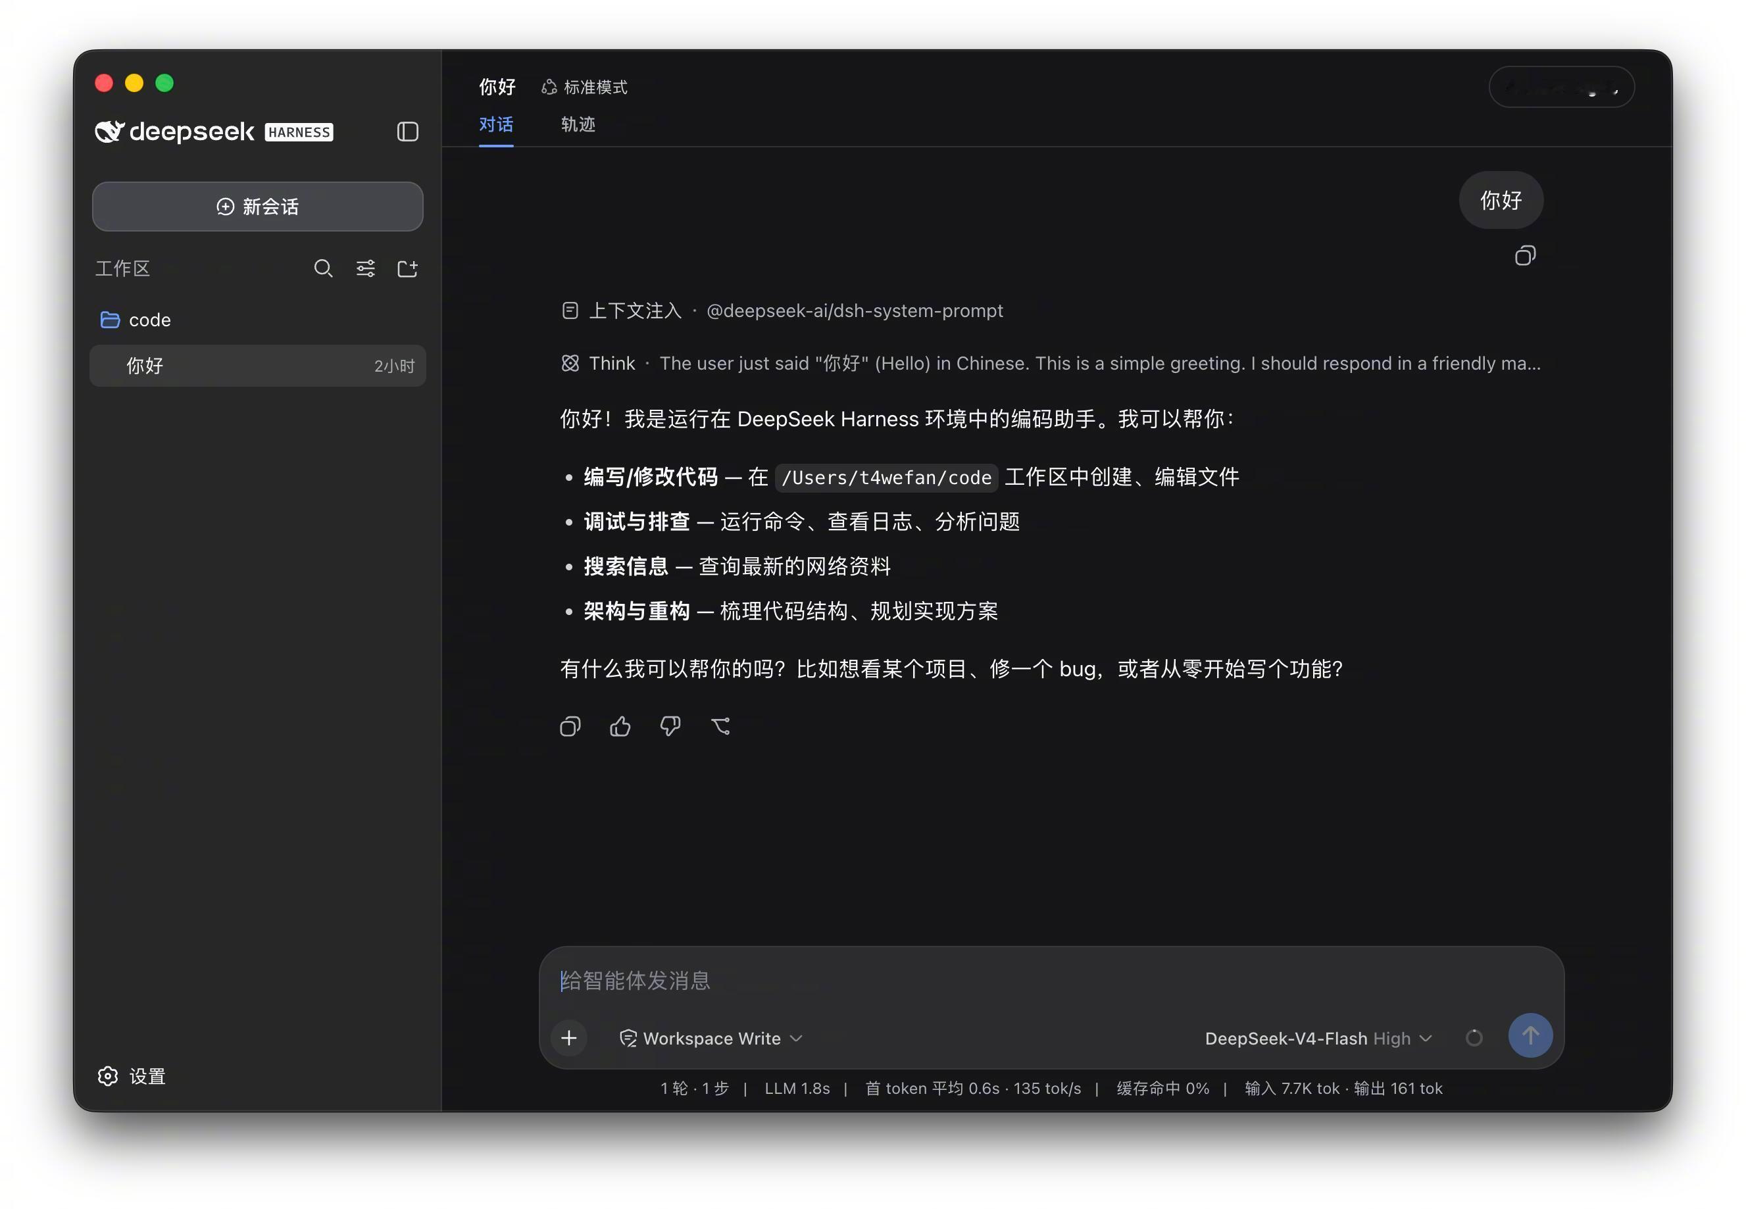Switch to the 对话 tab

click(x=496, y=124)
